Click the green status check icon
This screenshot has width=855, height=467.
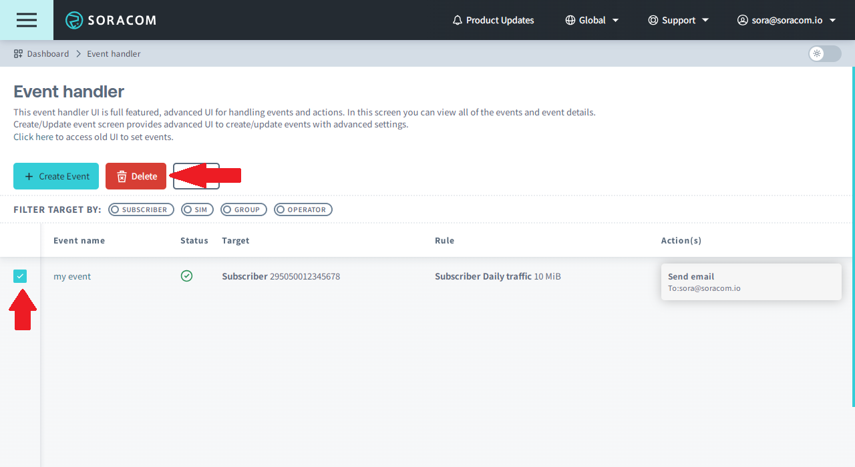[186, 276]
